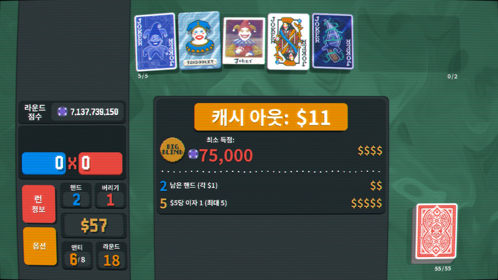Click the purple chip beside 75,000

pyautogui.click(x=193, y=154)
